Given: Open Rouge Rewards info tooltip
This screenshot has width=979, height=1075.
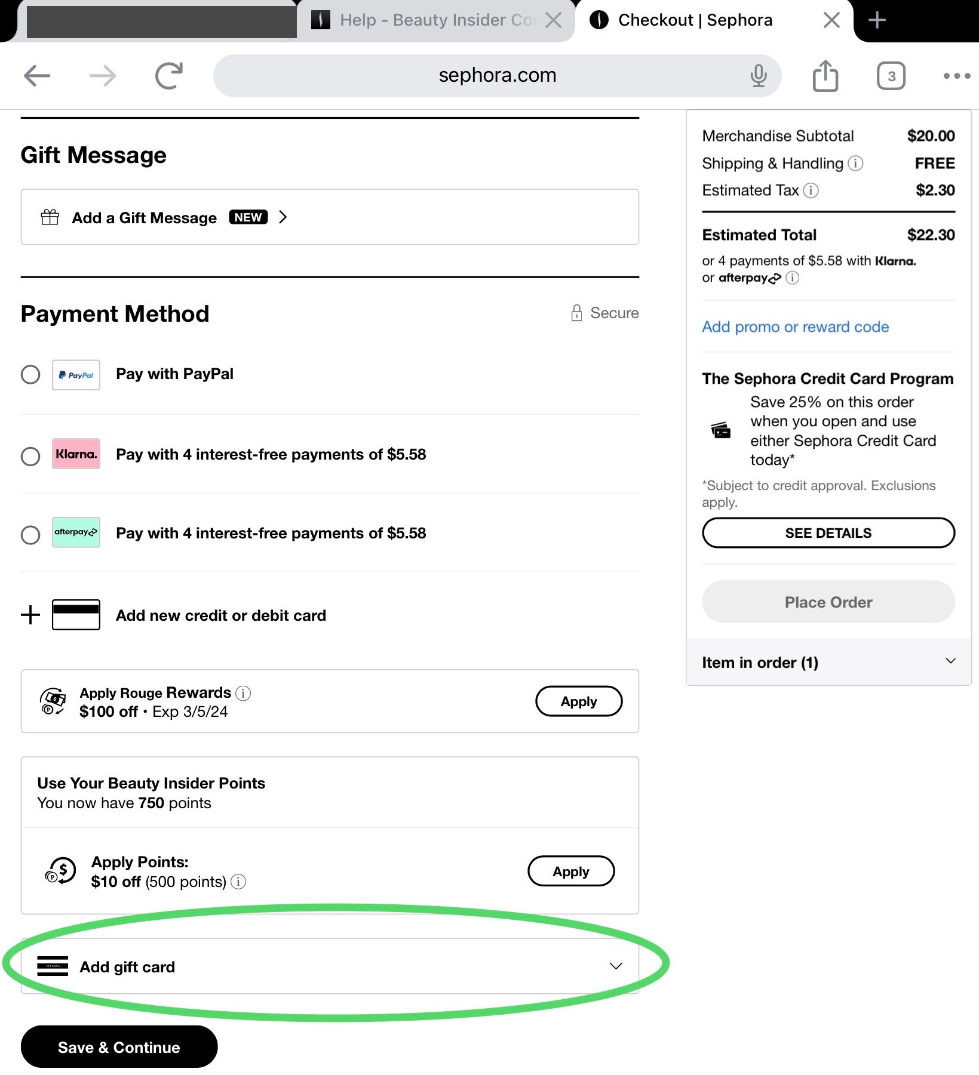Looking at the screenshot, I should pyautogui.click(x=243, y=693).
